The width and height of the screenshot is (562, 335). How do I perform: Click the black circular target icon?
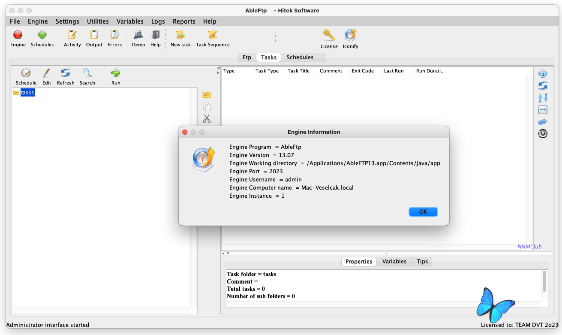pyautogui.click(x=543, y=134)
